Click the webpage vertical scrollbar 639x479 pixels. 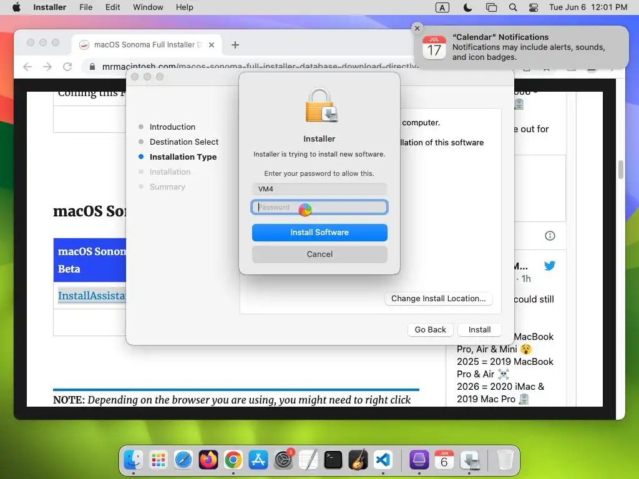621,170
